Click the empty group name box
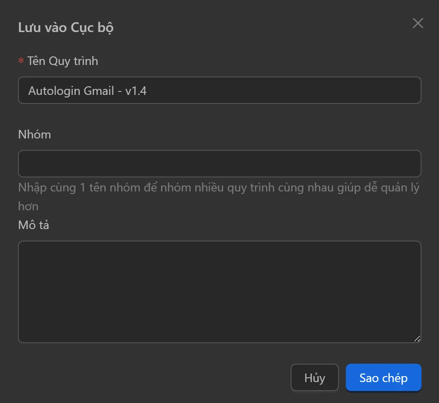 (220, 164)
